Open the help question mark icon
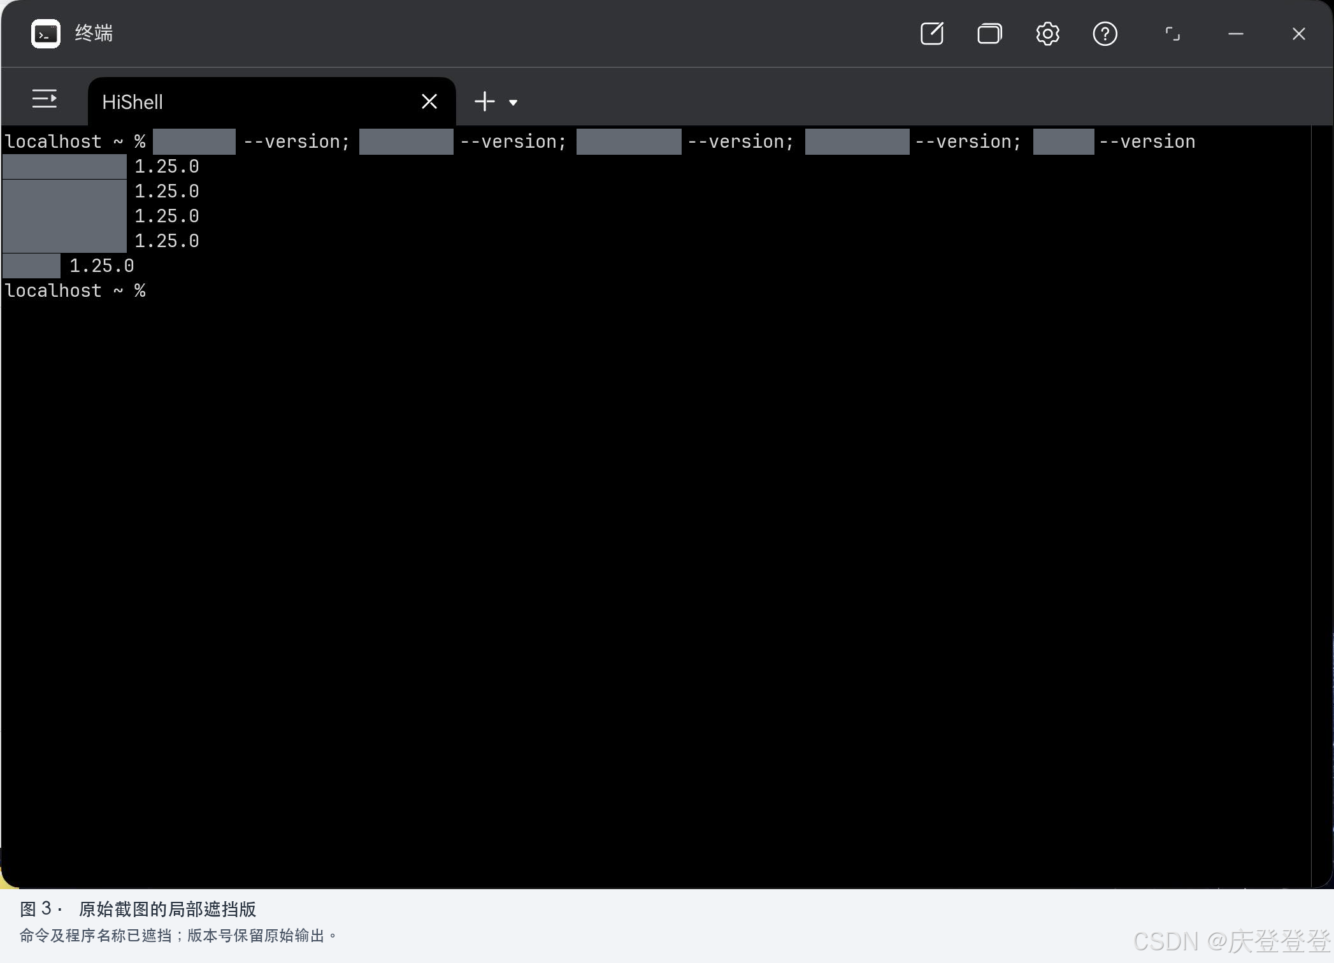 click(1105, 34)
